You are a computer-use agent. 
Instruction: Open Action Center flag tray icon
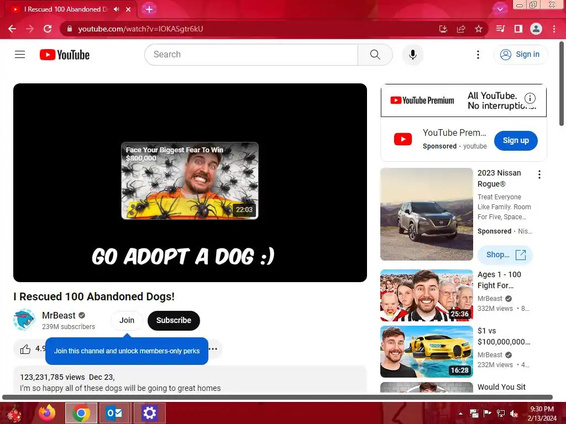(488, 414)
